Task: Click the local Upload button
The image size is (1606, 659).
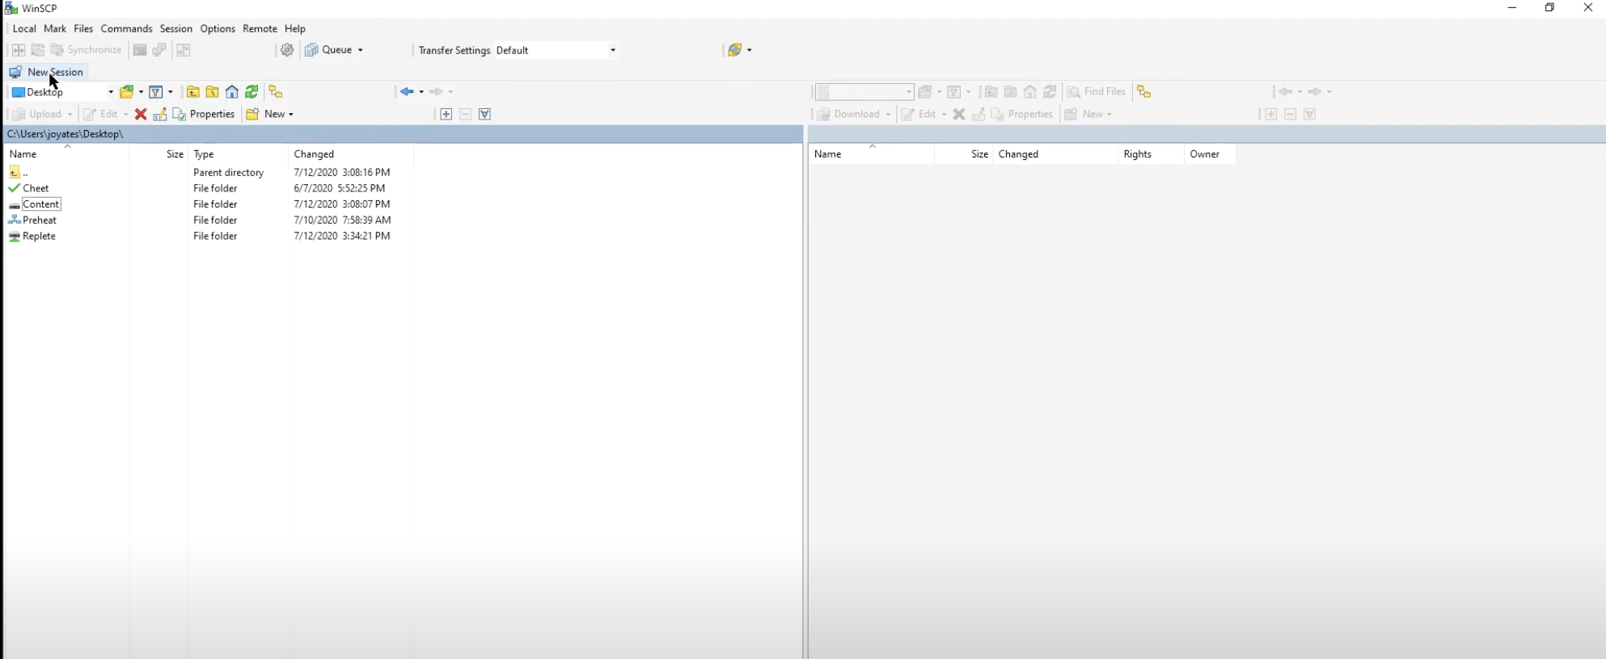Action: click(x=37, y=115)
